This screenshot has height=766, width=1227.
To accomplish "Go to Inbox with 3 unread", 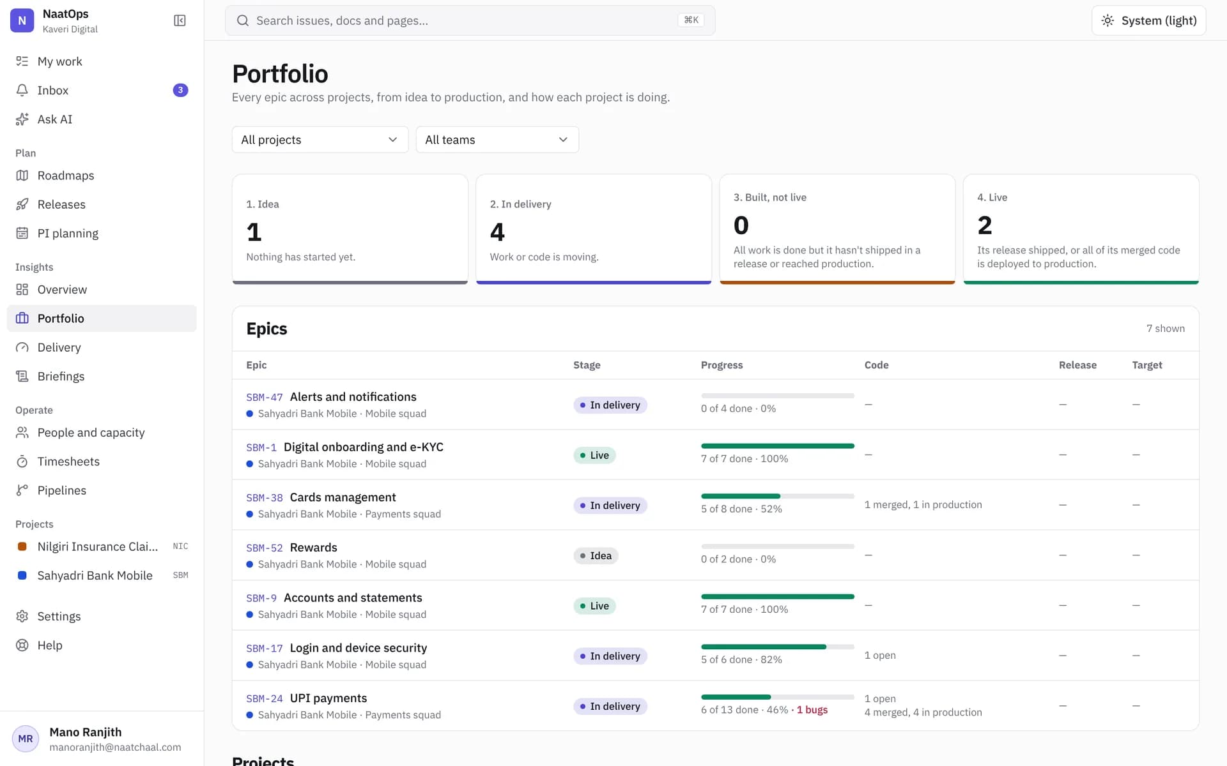I will point(102,90).
